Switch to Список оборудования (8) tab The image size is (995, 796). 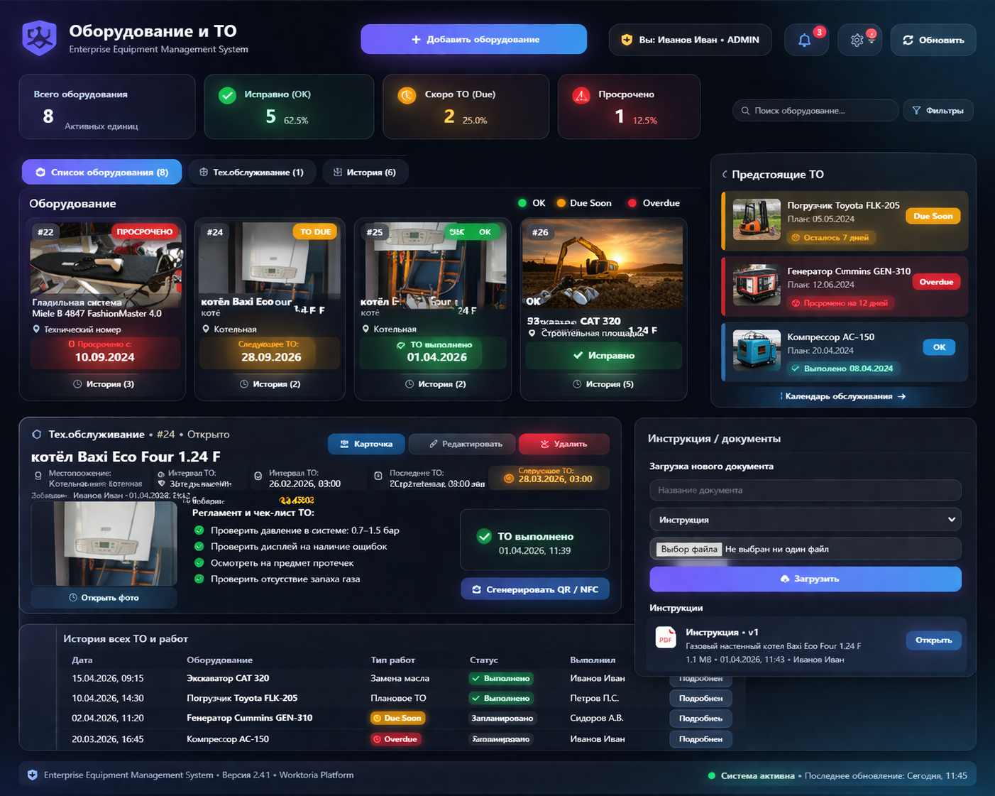click(x=101, y=173)
